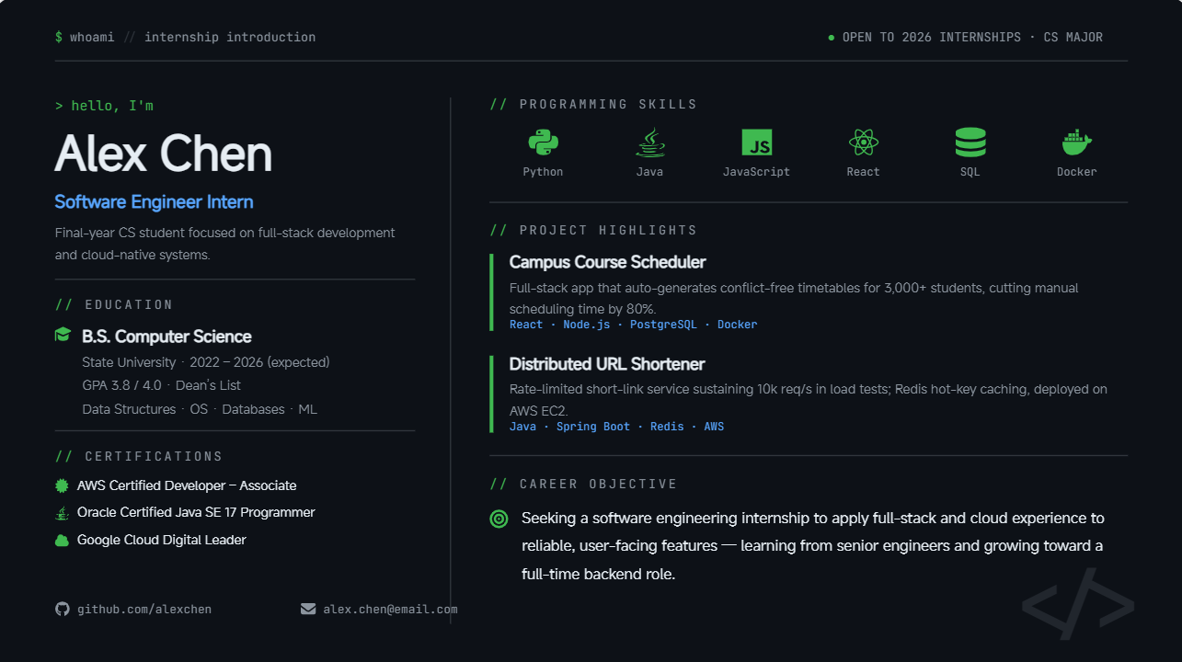Click the Docker whale icon

click(x=1076, y=143)
